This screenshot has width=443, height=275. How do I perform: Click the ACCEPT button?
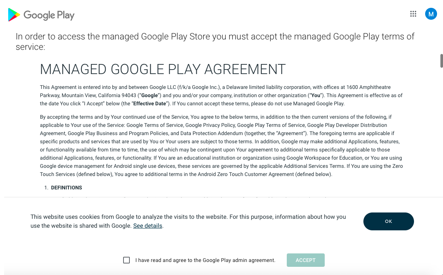click(305, 260)
